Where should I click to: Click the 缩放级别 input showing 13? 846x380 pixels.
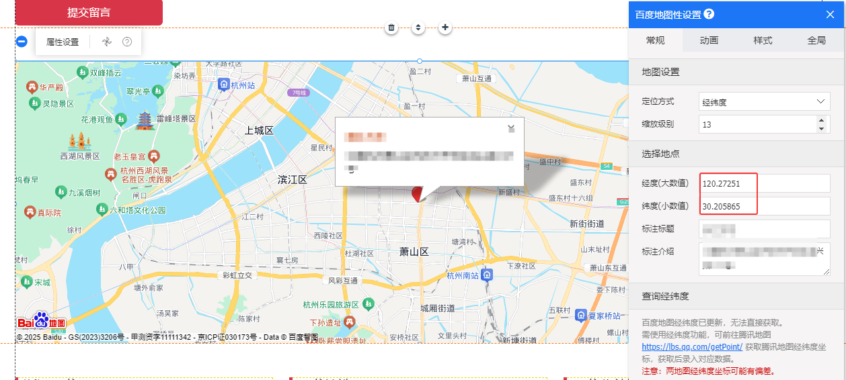click(757, 124)
